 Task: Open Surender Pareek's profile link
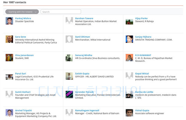click(84, 92)
